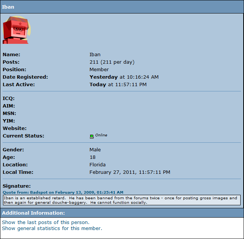
Task: Click the 'Iban' profile header title
Action: click(x=8, y=7)
